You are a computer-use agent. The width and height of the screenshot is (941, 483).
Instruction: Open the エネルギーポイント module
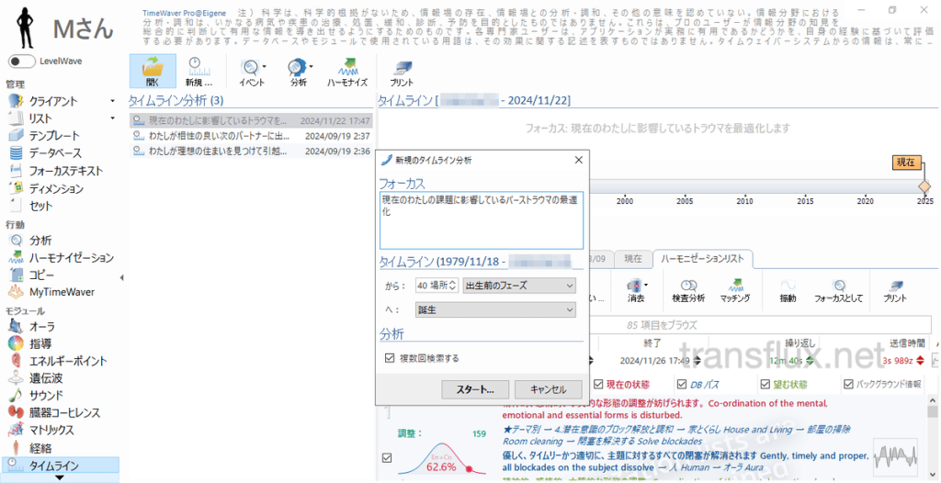68,361
